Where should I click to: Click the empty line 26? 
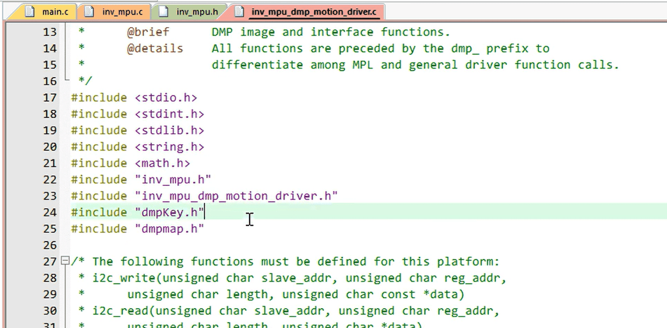pos(208,245)
